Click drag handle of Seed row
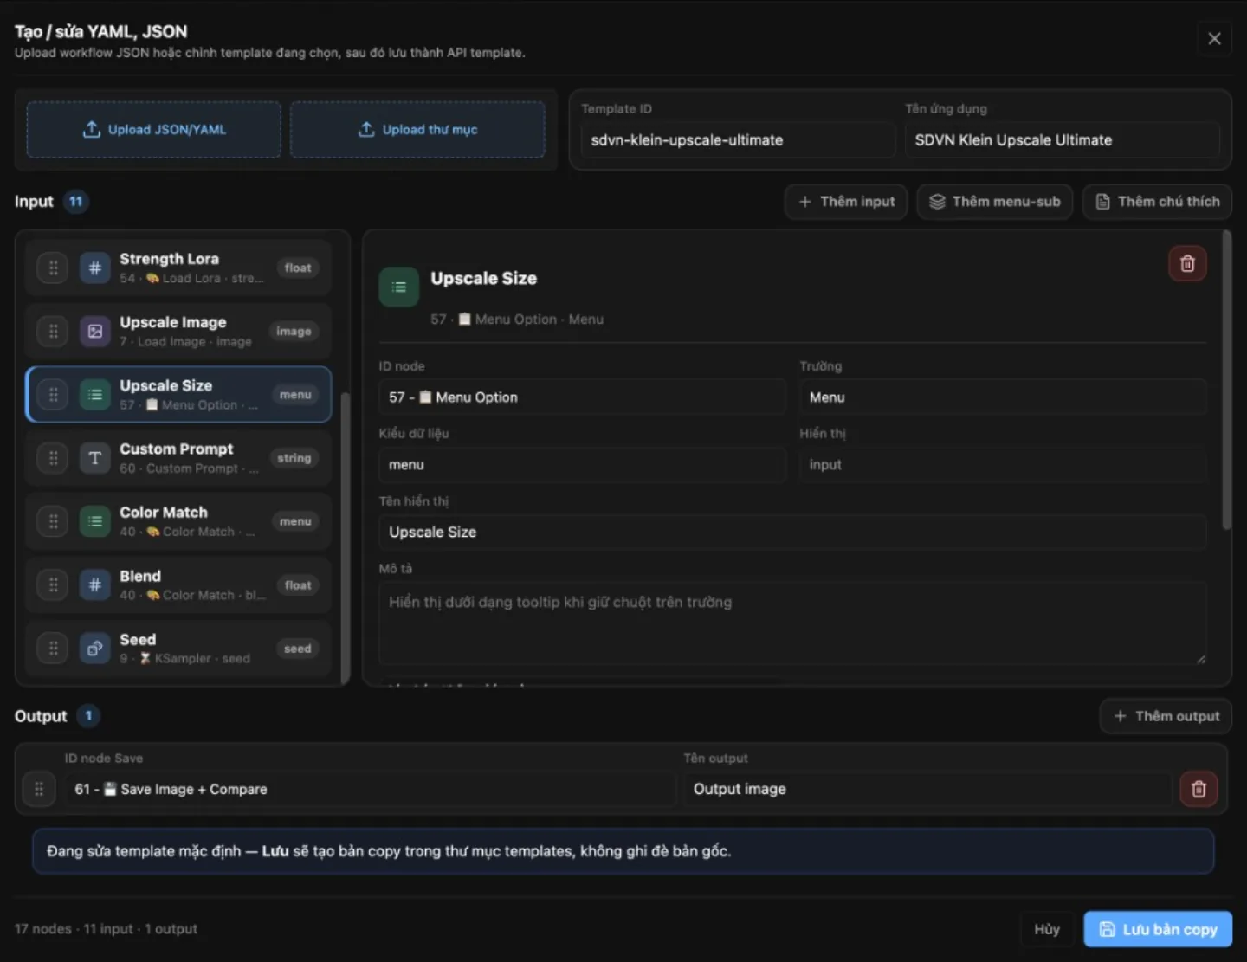This screenshot has width=1247, height=962. [53, 648]
